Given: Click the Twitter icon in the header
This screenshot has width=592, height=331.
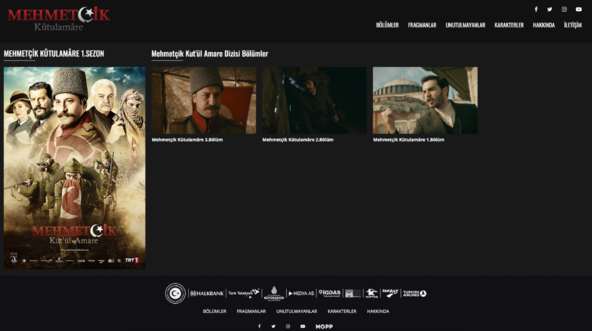Looking at the screenshot, I should [x=550, y=9].
